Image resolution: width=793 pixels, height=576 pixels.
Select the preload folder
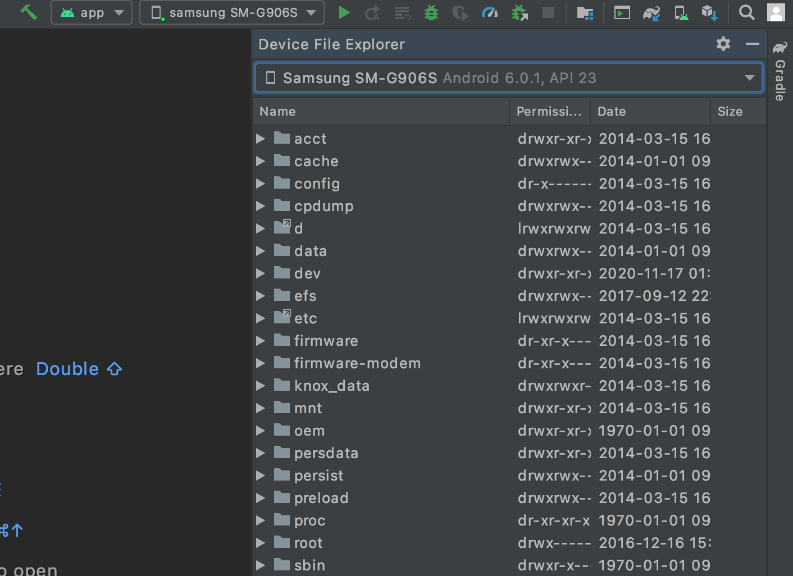pos(509,498)
